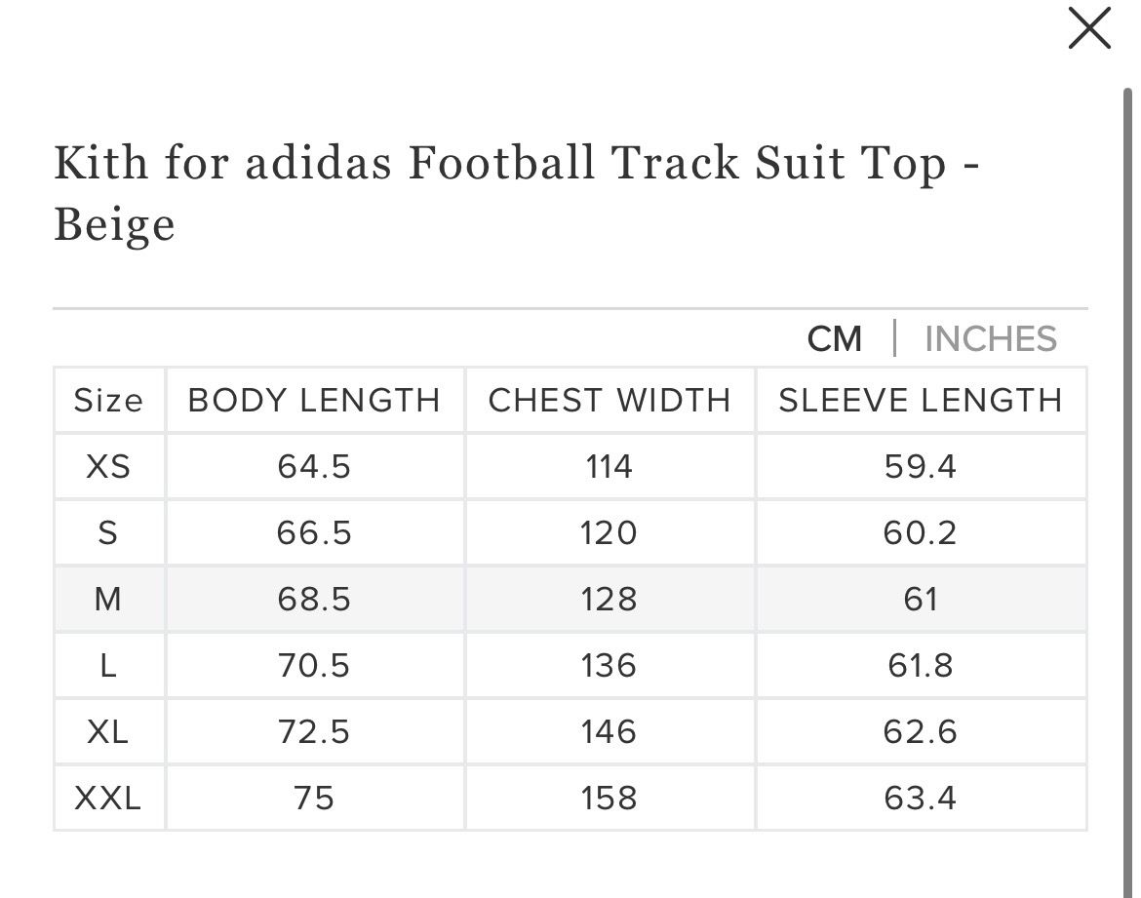The width and height of the screenshot is (1141, 898).
Task: Select the CM unit option
Action: click(x=835, y=339)
